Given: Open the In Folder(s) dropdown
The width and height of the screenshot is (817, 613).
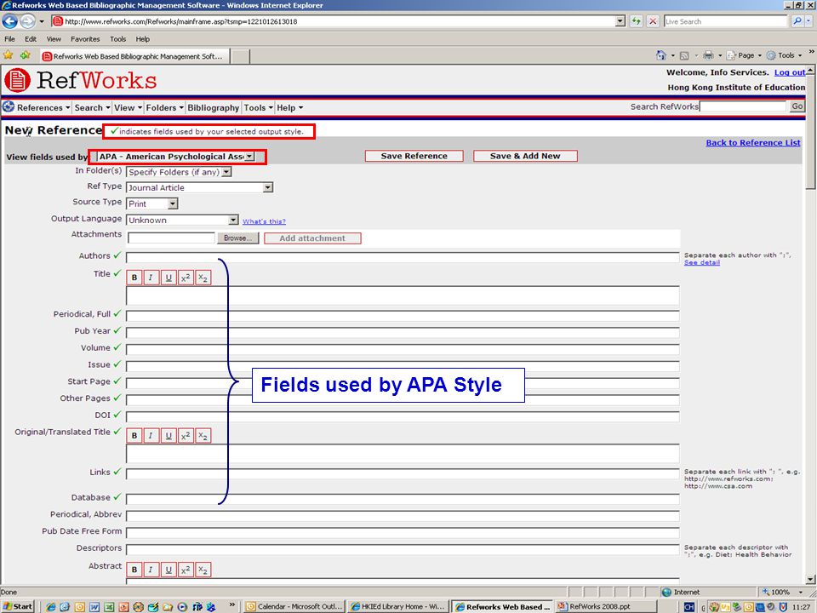Looking at the screenshot, I should (x=179, y=172).
